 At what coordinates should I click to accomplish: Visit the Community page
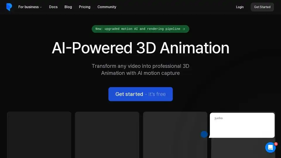107,7
